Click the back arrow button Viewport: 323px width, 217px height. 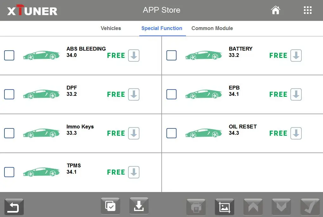tap(14, 207)
